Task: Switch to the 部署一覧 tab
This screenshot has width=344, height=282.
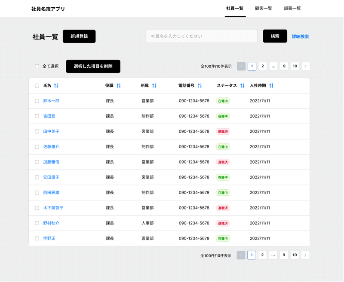Action: coord(292,9)
